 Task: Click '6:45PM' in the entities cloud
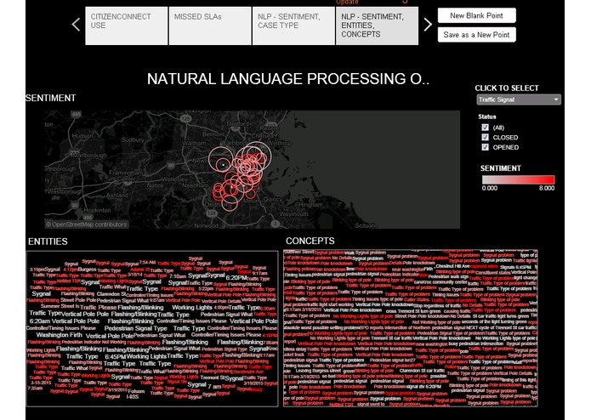point(116,356)
